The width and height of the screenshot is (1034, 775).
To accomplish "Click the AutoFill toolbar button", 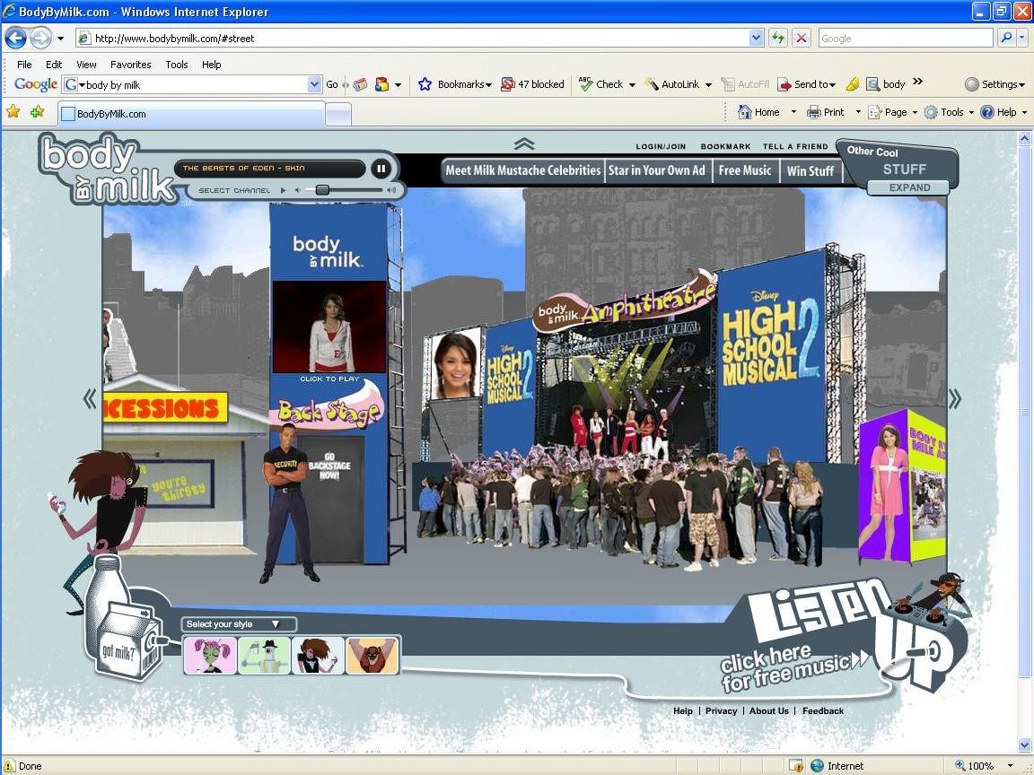I will (x=745, y=84).
